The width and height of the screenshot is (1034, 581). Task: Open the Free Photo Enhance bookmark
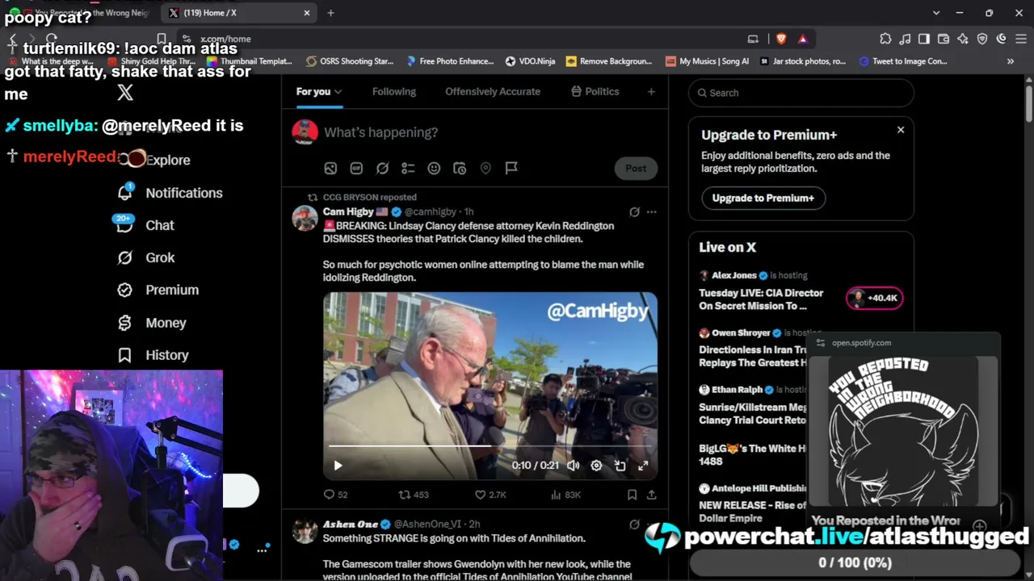click(450, 61)
